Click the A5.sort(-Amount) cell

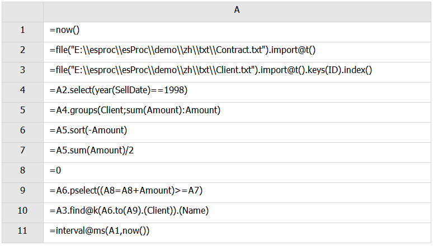coord(237,133)
